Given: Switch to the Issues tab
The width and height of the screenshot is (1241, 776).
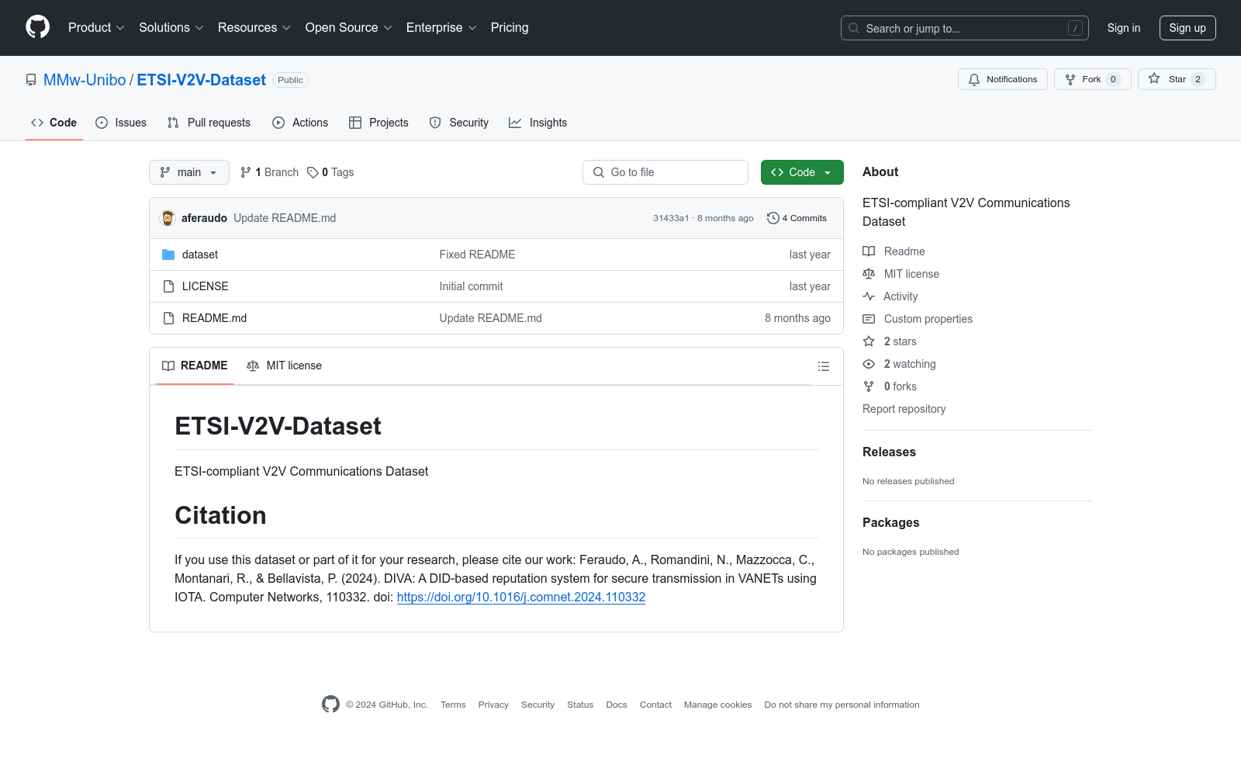Looking at the screenshot, I should click(x=121, y=123).
